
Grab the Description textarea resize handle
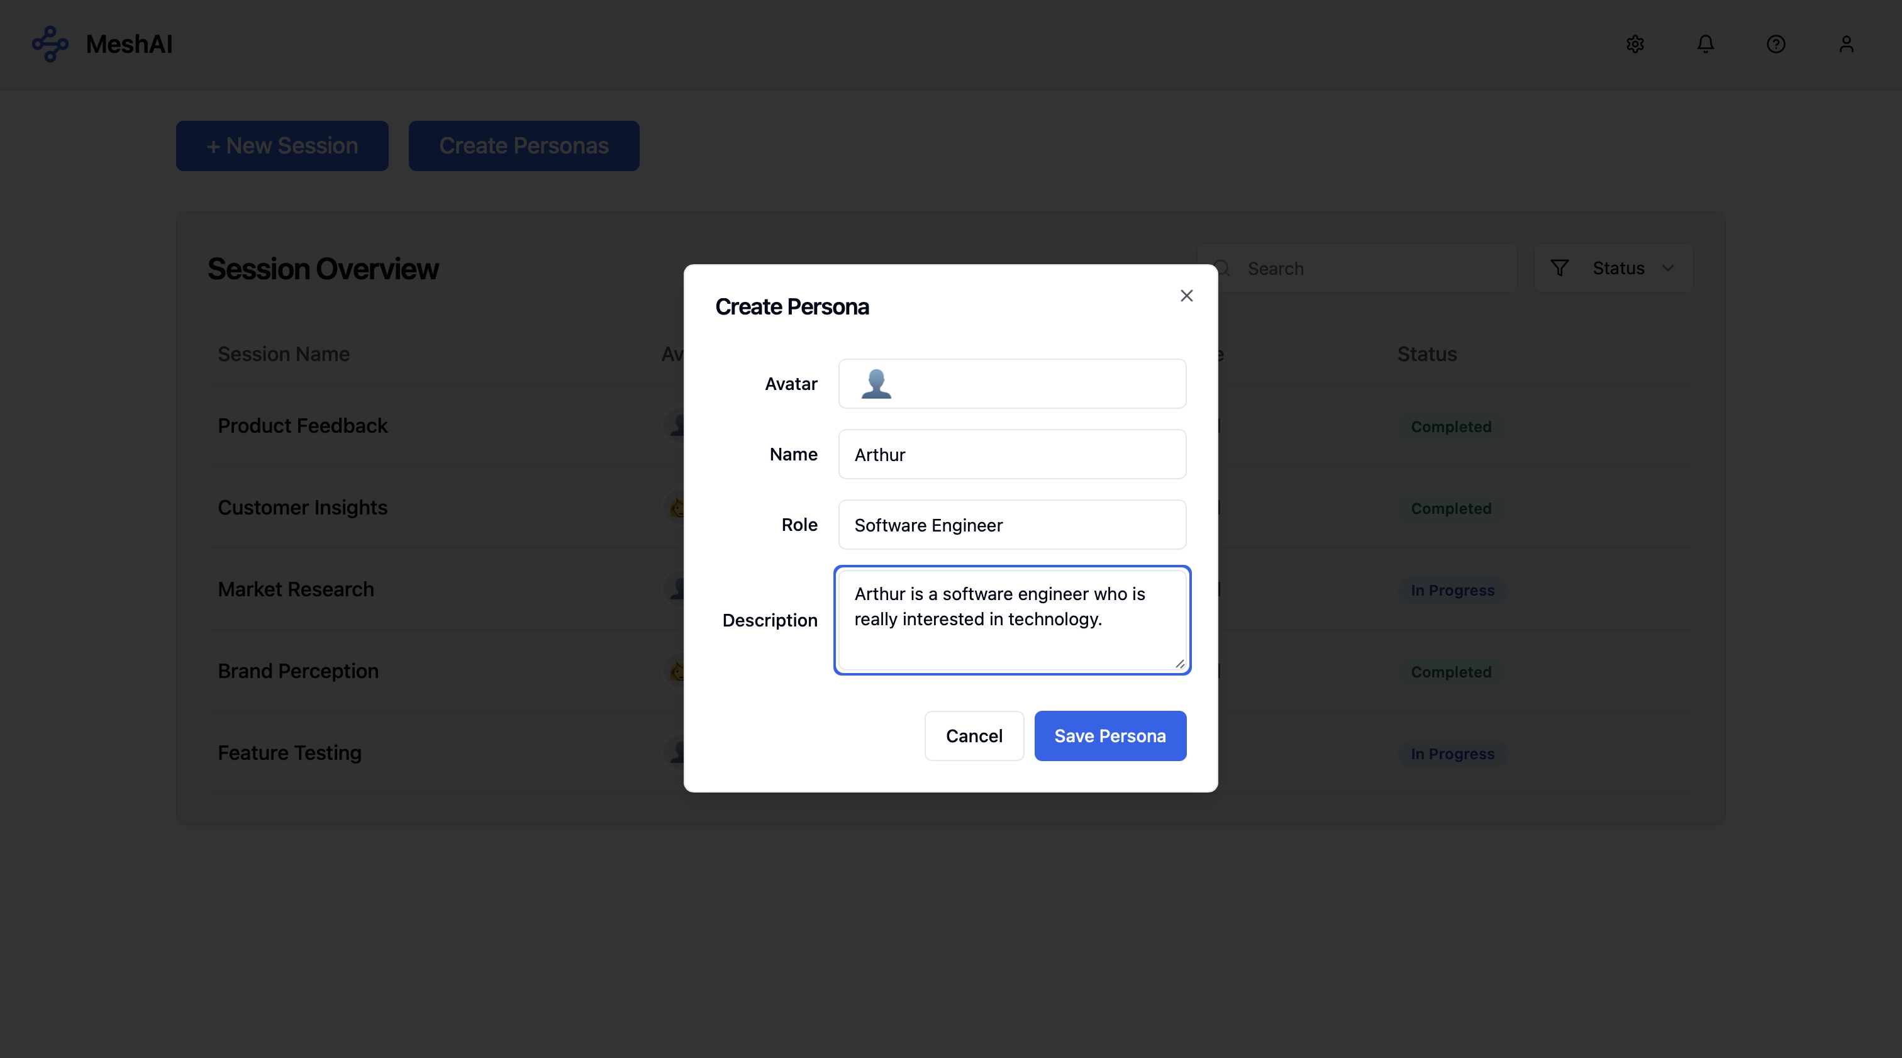point(1179,664)
